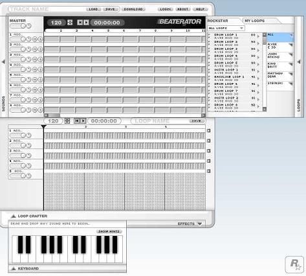The width and height of the screenshot is (306, 276).
Task: Click song track 2 volume slider
Action: coord(18,49)
